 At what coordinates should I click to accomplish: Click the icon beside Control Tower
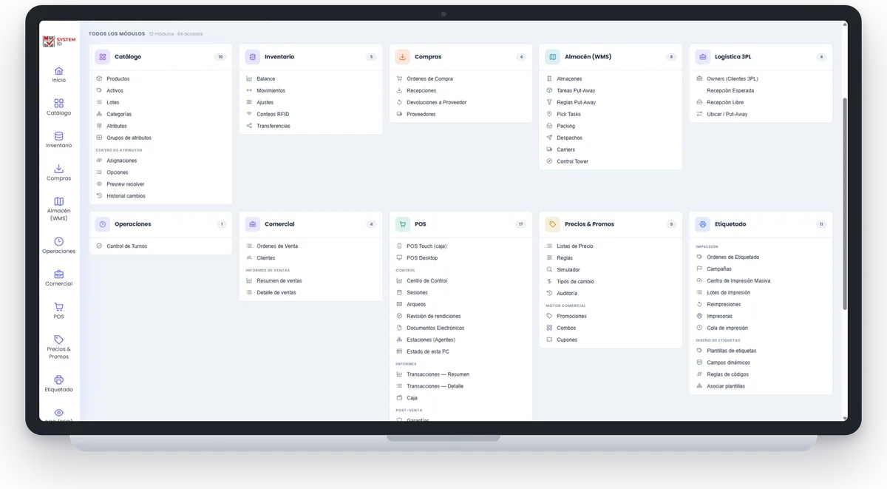pos(549,161)
